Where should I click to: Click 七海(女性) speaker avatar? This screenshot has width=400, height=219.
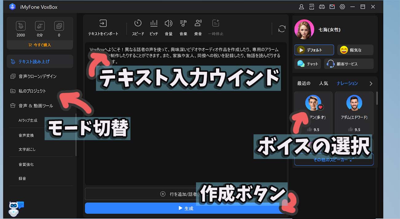click(304, 30)
